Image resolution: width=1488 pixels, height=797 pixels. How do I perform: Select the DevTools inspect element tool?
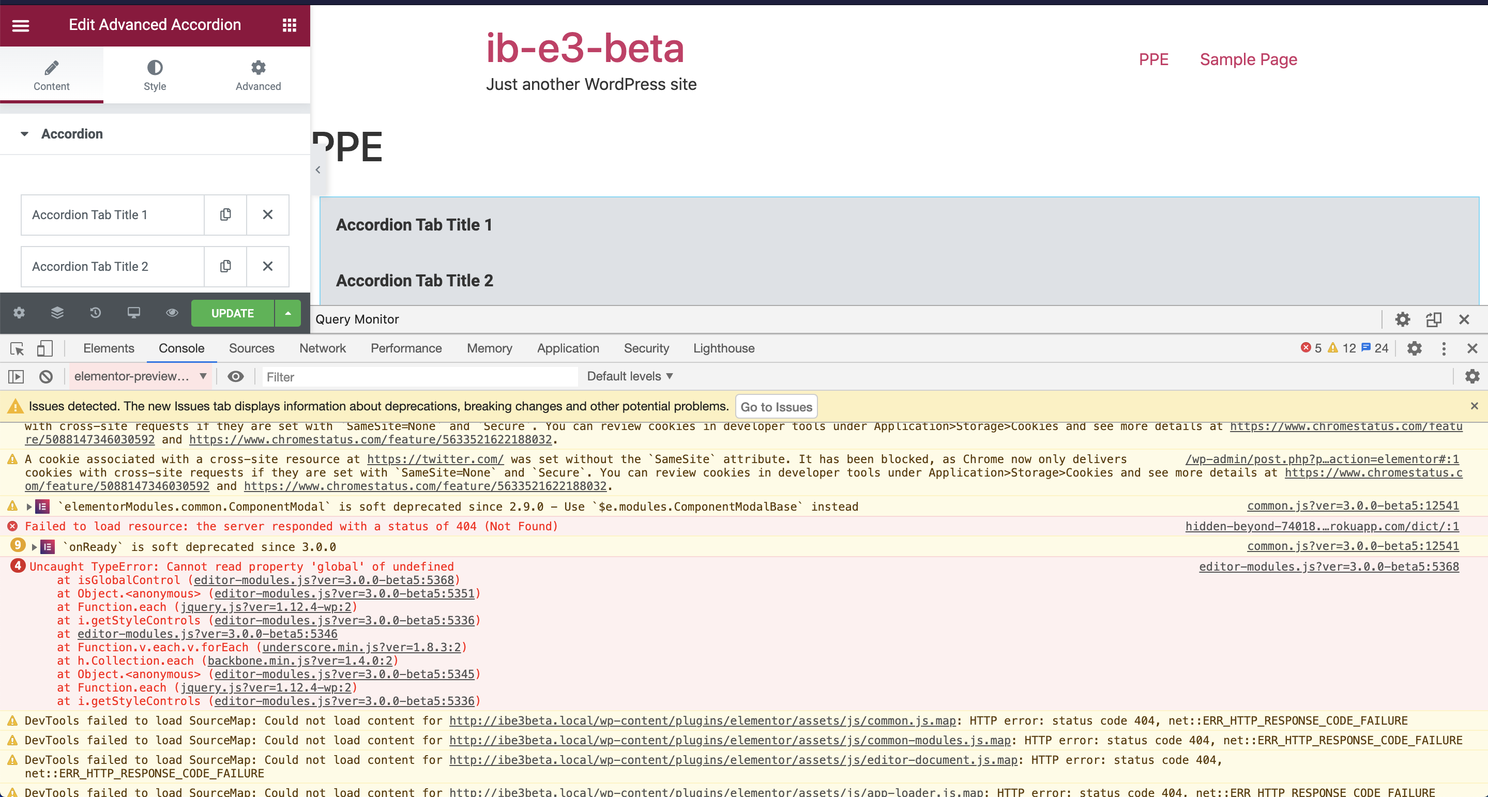pos(17,348)
